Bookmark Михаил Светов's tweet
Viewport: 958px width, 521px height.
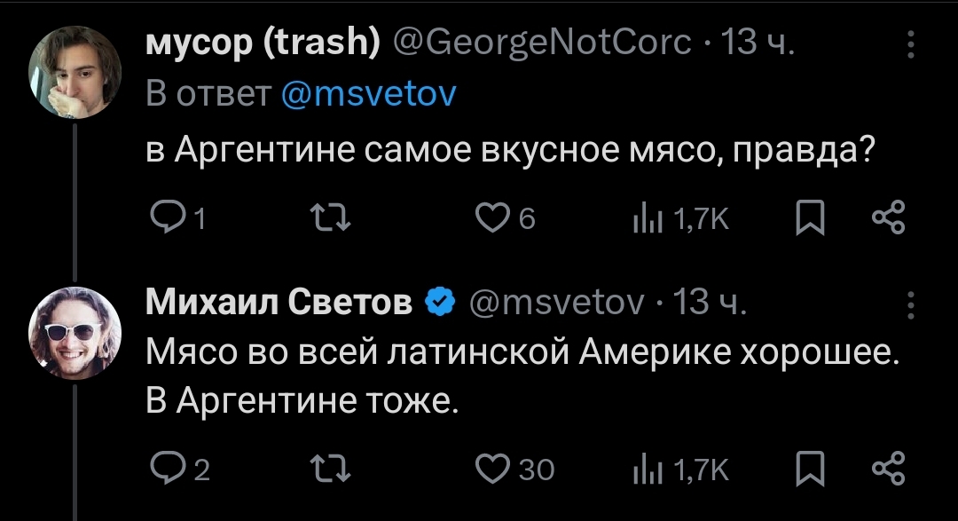click(x=805, y=468)
